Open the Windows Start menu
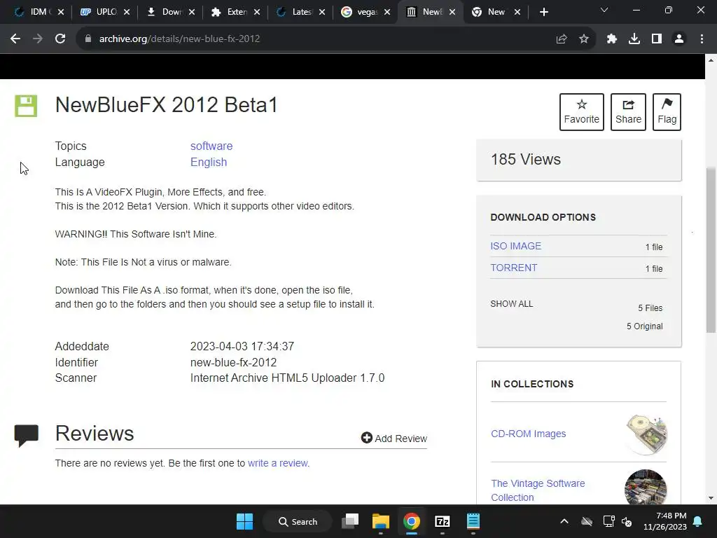Viewport: 717px width, 538px height. tap(244, 521)
